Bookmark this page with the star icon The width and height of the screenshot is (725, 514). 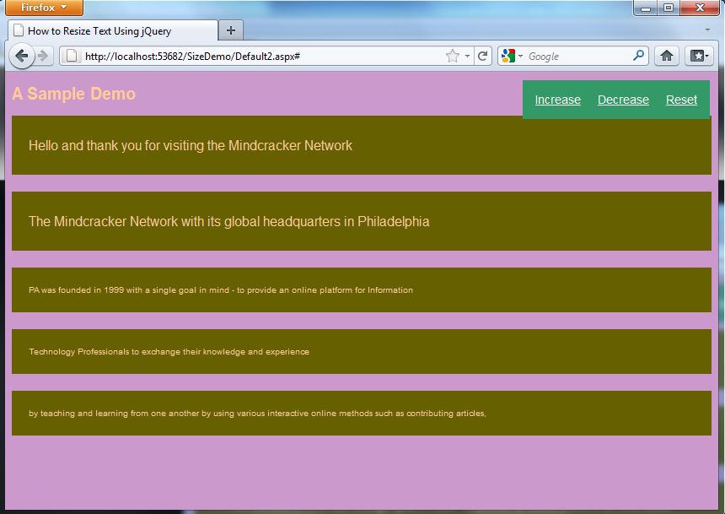coord(453,56)
